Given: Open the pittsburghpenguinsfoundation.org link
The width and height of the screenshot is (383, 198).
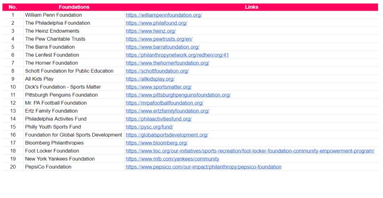Looking at the screenshot, I should click(178, 95).
